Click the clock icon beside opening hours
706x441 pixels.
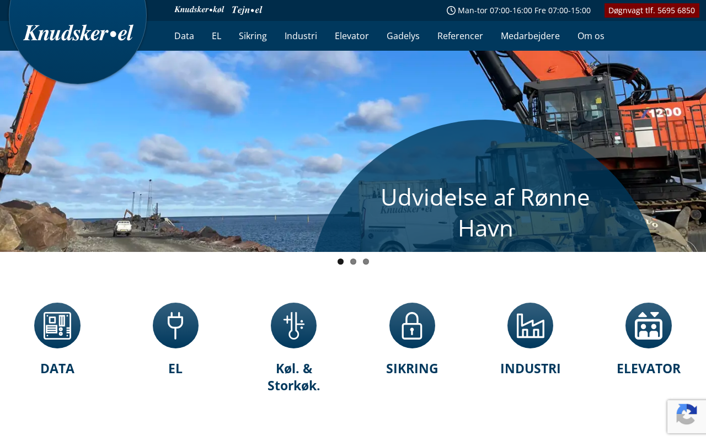point(451,10)
